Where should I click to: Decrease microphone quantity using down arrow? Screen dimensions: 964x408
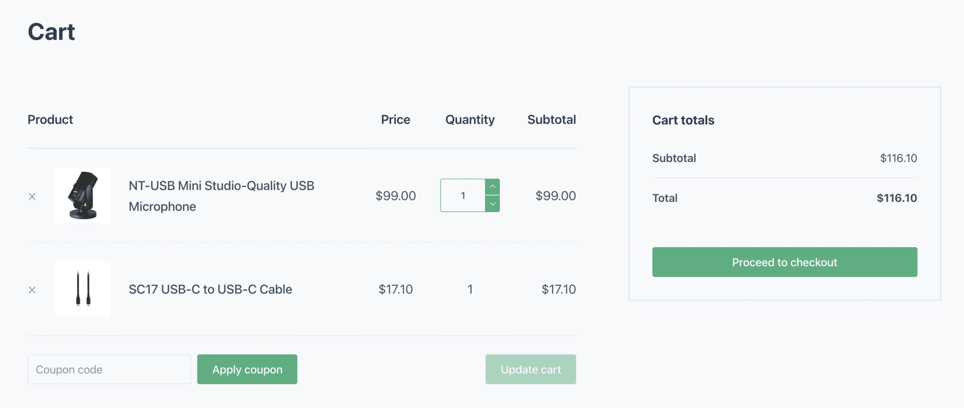(492, 204)
